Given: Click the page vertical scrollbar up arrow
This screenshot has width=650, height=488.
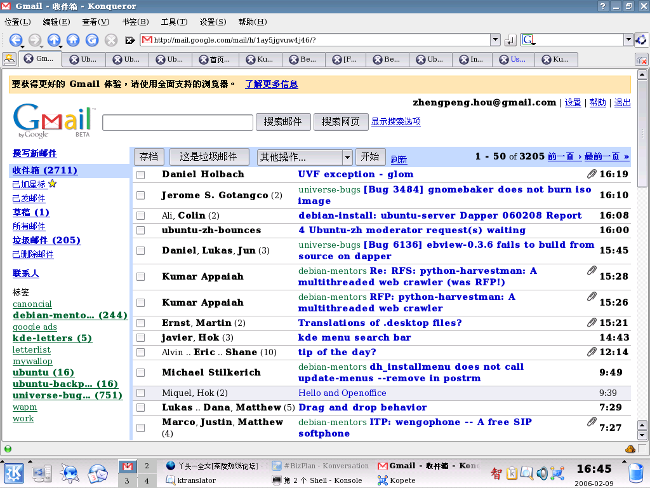Looking at the screenshot, I should 642,75.
